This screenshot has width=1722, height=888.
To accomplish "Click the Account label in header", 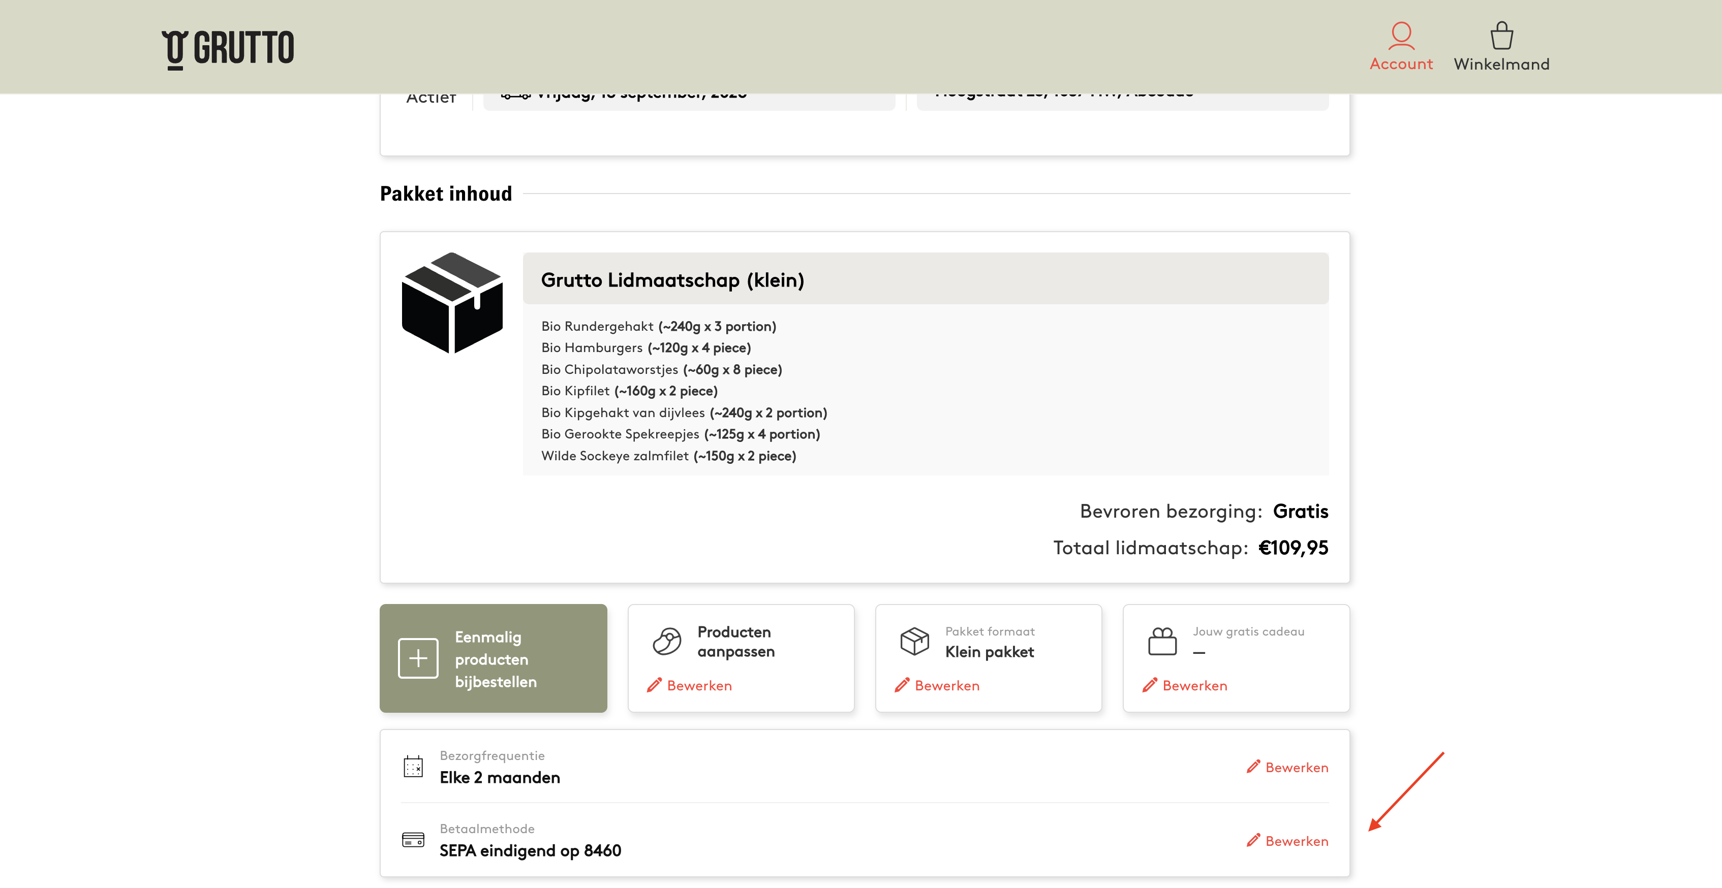I will tap(1400, 64).
